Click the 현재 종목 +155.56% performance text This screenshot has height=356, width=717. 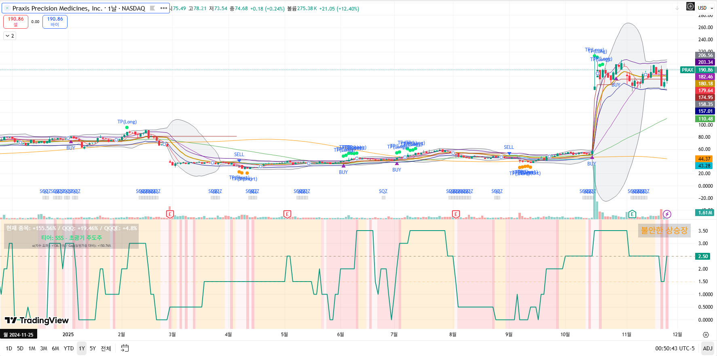[x=71, y=228]
